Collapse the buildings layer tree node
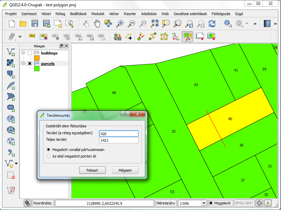The width and height of the screenshot is (281, 210). (23, 53)
